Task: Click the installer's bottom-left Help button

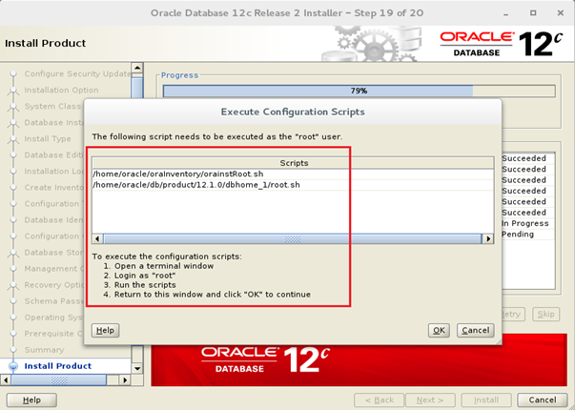Action: pos(31,400)
